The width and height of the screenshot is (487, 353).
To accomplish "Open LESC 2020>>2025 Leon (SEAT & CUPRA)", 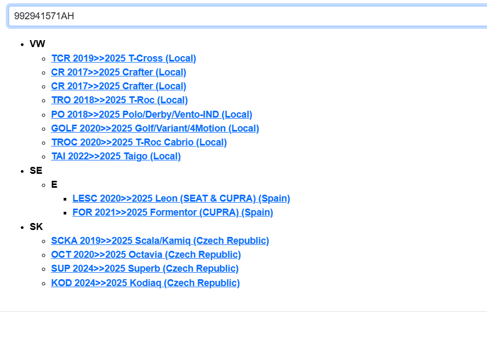I will click(x=181, y=198).
